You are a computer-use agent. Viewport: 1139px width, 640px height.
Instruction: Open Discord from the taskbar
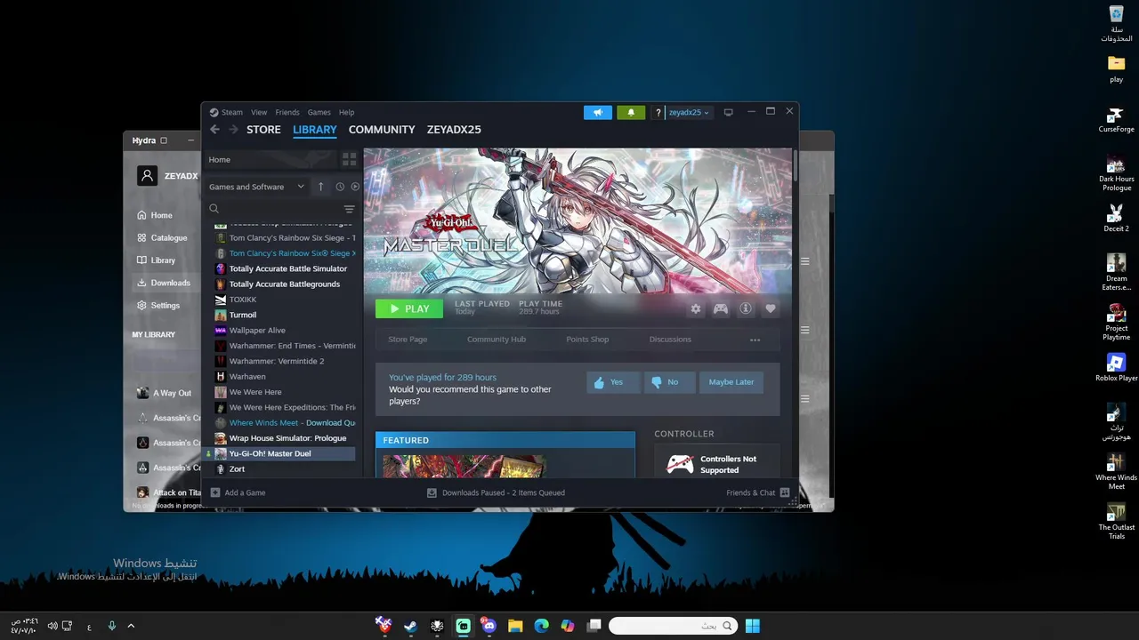489,626
